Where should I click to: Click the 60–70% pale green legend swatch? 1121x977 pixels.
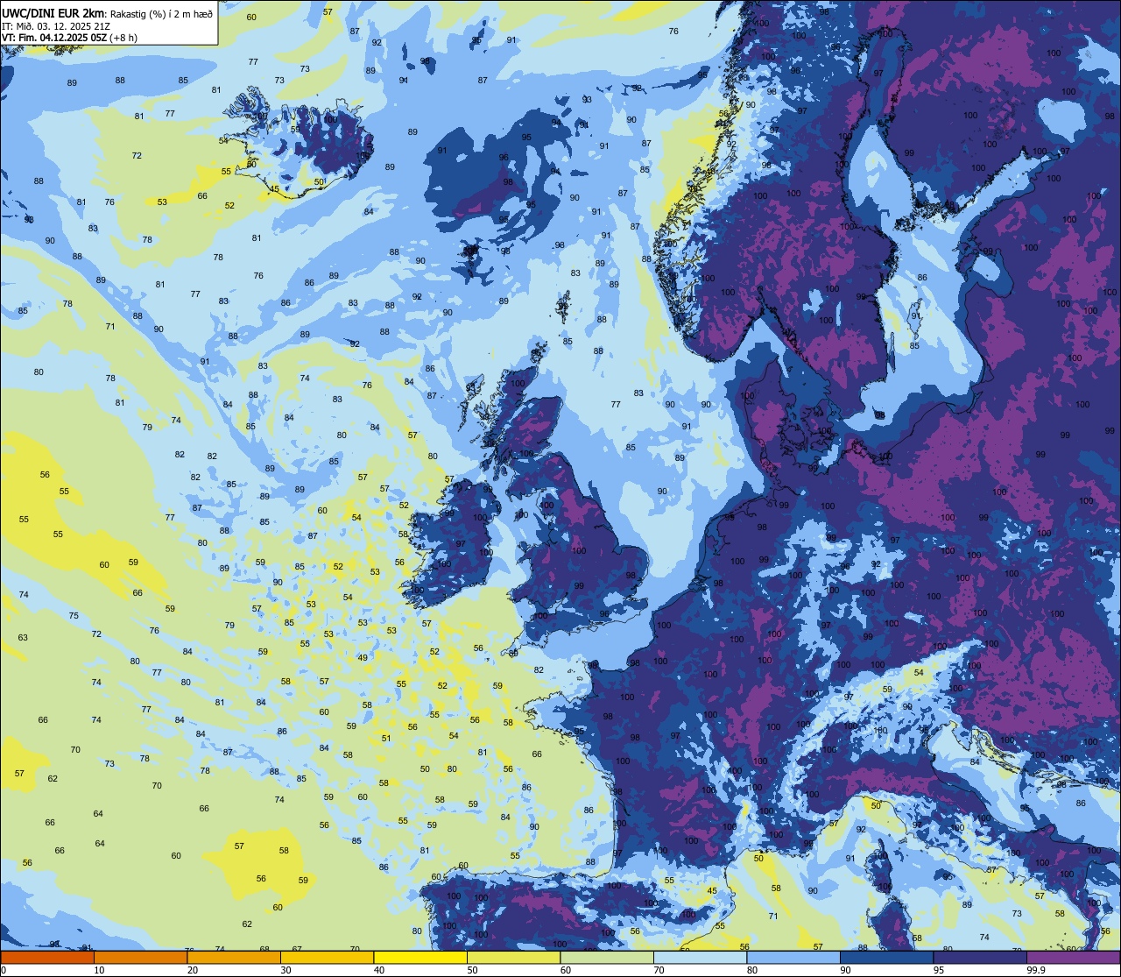607,957
